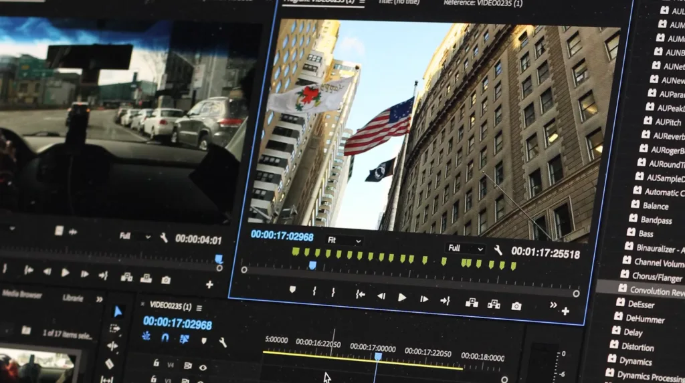This screenshot has width=685, height=383.
Task: Click the timeline playhead at 00:00:17:00000
Action: [378, 357]
